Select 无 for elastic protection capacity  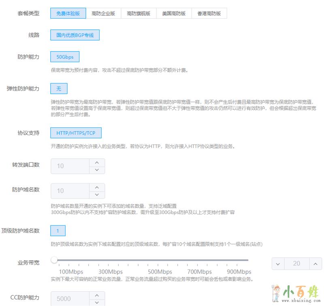click(59, 88)
